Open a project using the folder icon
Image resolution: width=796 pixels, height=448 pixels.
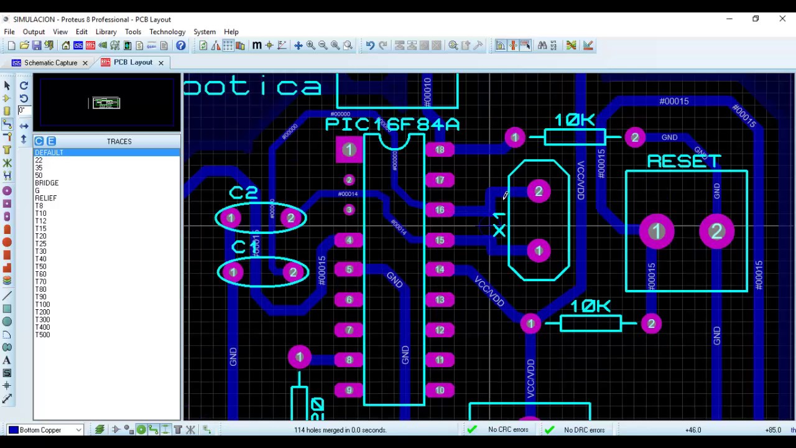24,45
